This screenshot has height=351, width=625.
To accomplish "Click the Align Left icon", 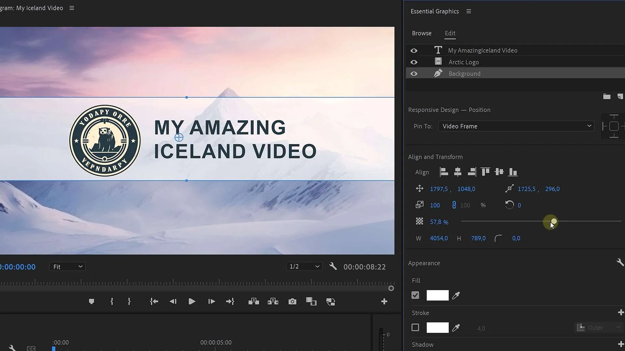I will 444,172.
